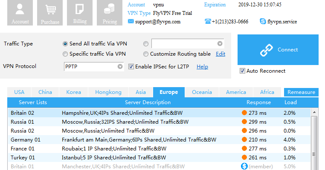Viewport: 325px width, 170px height.
Task: Click orange response dot for Russia 02
Action: 244,130
